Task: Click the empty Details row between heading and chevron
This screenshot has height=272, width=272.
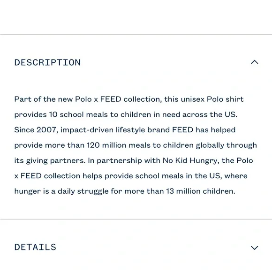Action: coord(153,247)
